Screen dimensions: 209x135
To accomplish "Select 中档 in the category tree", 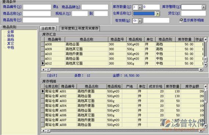I will coord(11,48).
